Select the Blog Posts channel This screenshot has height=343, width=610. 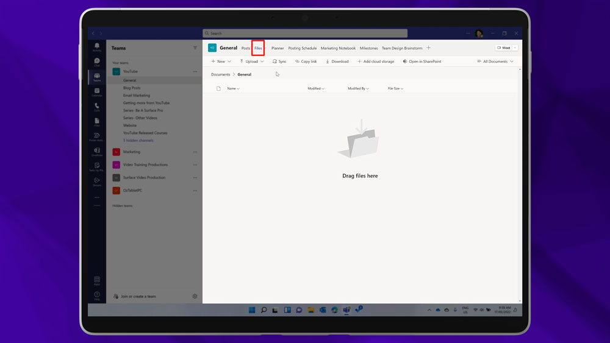pos(132,88)
